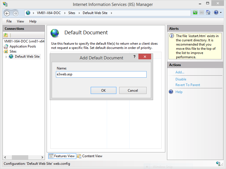Open the dropdown arrow beside toolbar Help icon
The width and height of the screenshot is (226, 169).
click(x=220, y=13)
